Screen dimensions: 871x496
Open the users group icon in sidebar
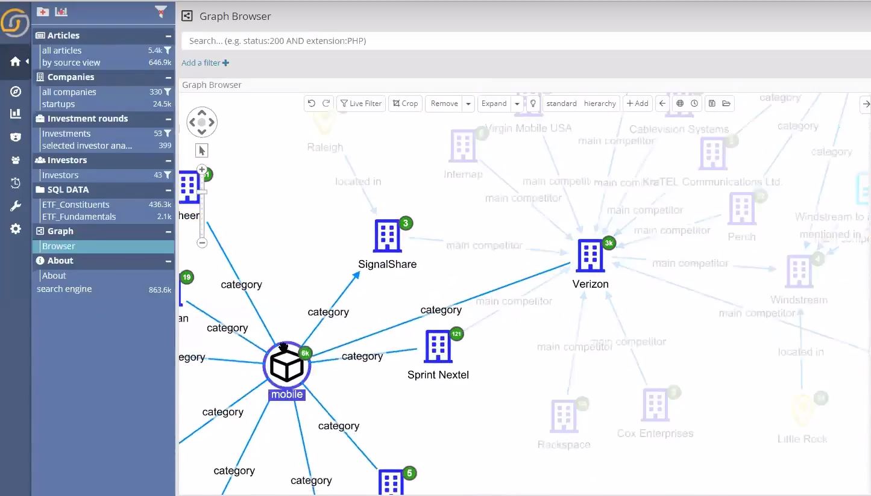click(x=15, y=161)
